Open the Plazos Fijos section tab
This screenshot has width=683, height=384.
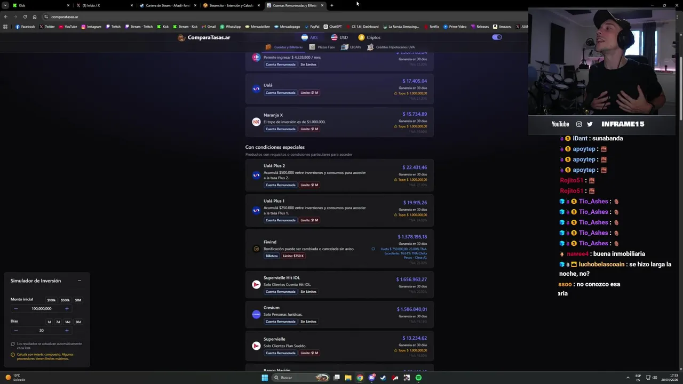322,47
